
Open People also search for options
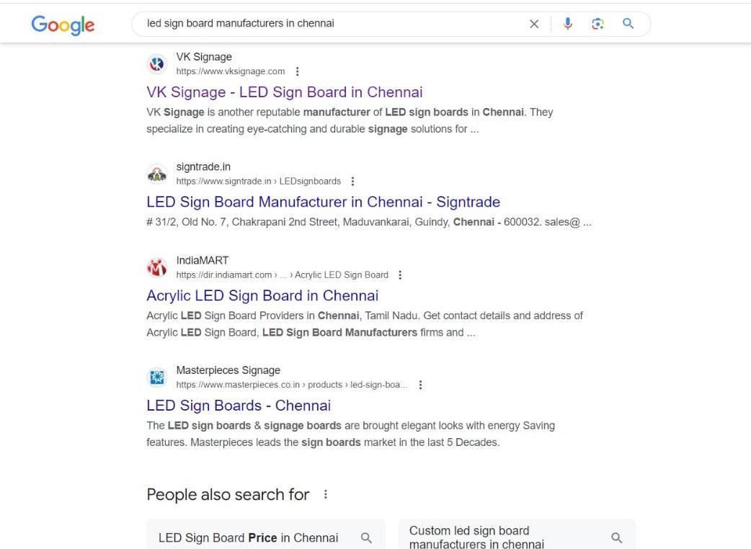[x=326, y=494]
